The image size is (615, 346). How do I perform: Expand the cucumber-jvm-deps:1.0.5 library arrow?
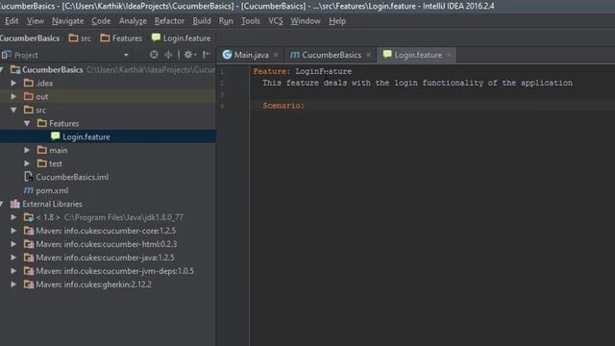(x=13, y=271)
